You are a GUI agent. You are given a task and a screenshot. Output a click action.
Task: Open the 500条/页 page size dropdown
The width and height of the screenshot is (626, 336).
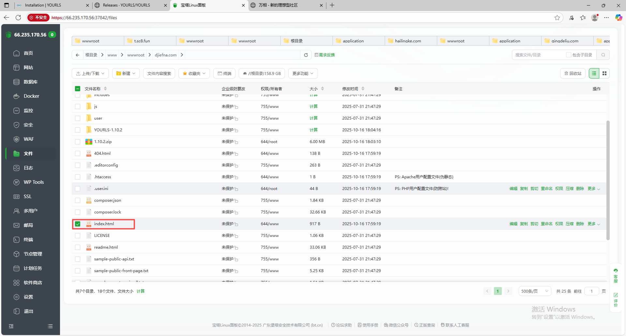(535, 291)
